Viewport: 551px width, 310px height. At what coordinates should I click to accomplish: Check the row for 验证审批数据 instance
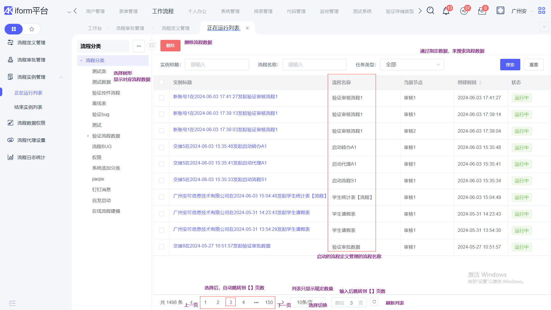coord(162,247)
